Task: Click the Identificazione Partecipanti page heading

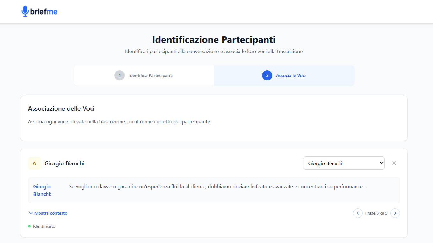Action: click(x=214, y=39)
